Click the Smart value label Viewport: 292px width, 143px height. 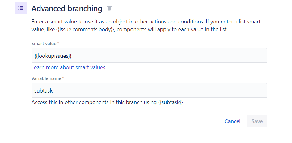click(44, 43)
